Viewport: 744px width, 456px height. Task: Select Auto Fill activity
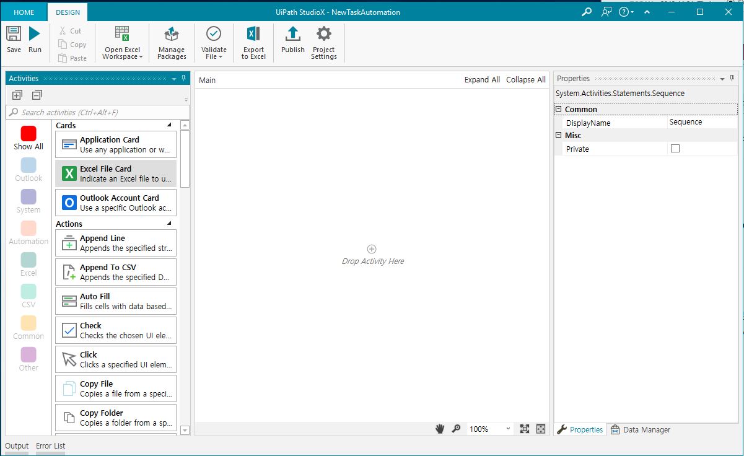tap(116, 301)
